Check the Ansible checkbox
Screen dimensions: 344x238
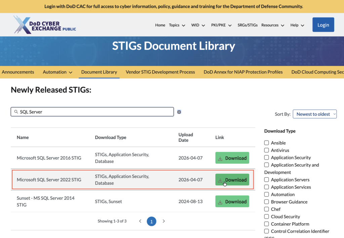point(266,143)
